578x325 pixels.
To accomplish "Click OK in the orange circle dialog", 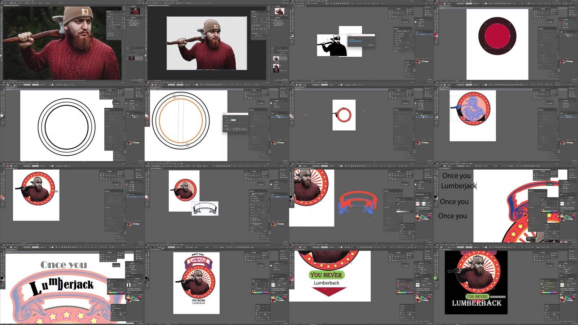I will pyautogui.click(x=236, y=129).
